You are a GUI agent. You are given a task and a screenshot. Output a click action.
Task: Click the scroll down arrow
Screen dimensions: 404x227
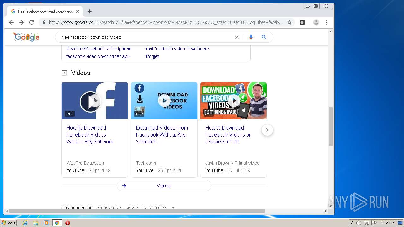331,206
